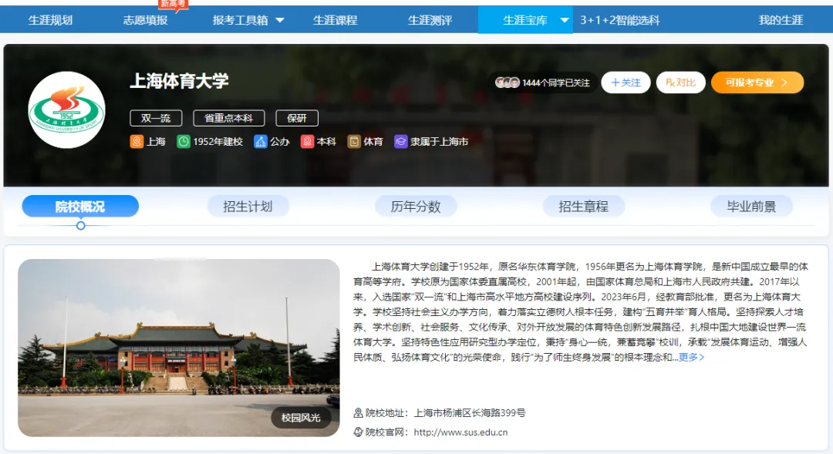
Task: Open the 3+1+2智能选科 menu item
Action: click(620, 20)
